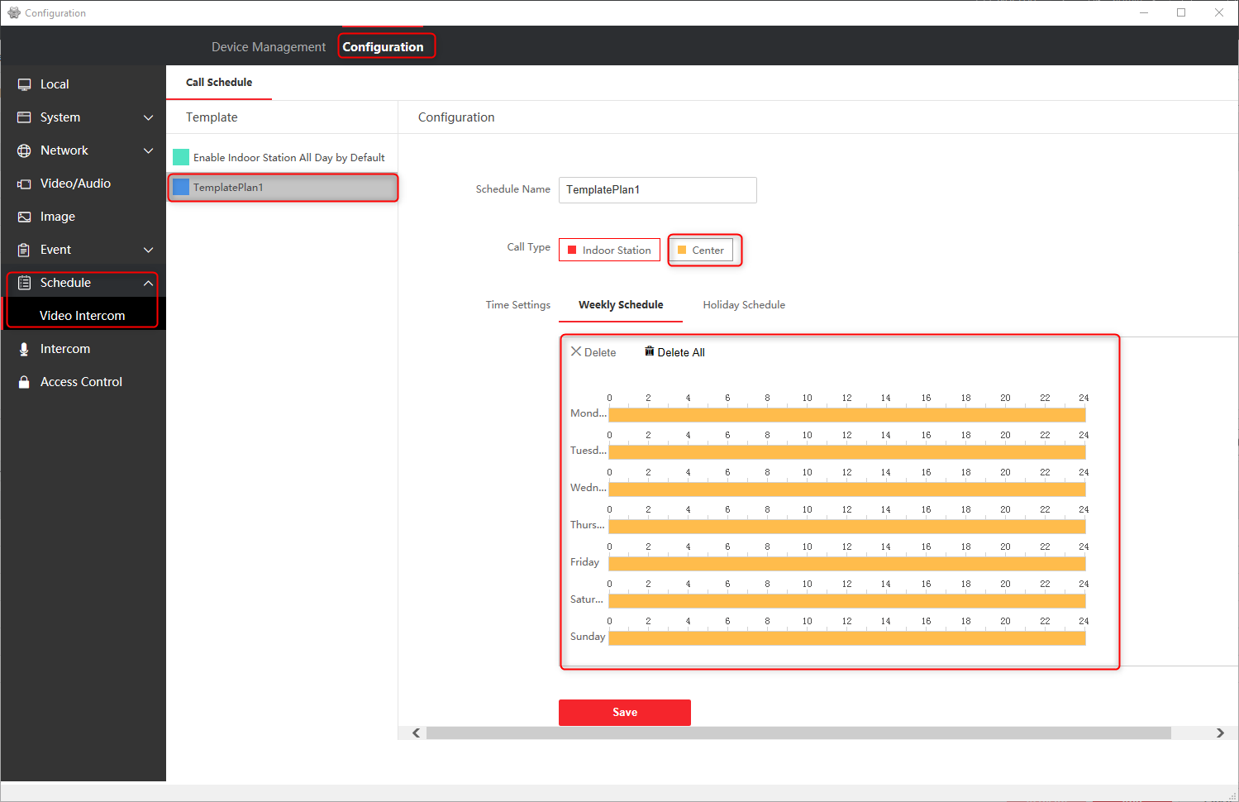Open the Access Control menu item
The height and width of the screenshot is (802, 1239).
coord(83,382)
